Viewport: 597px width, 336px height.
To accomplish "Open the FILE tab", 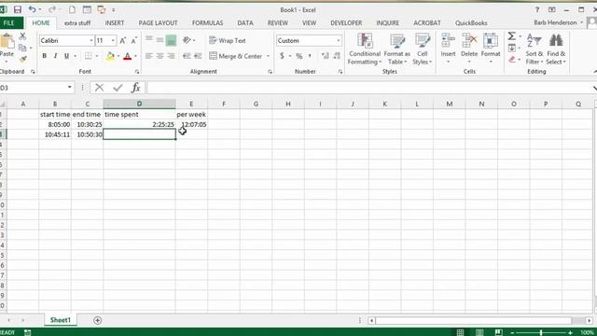I will click(9, 23).
